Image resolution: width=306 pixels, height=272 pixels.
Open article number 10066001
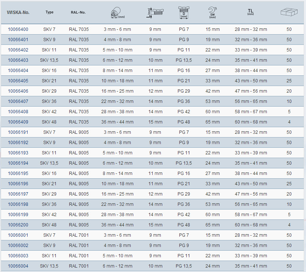point(18,235)
